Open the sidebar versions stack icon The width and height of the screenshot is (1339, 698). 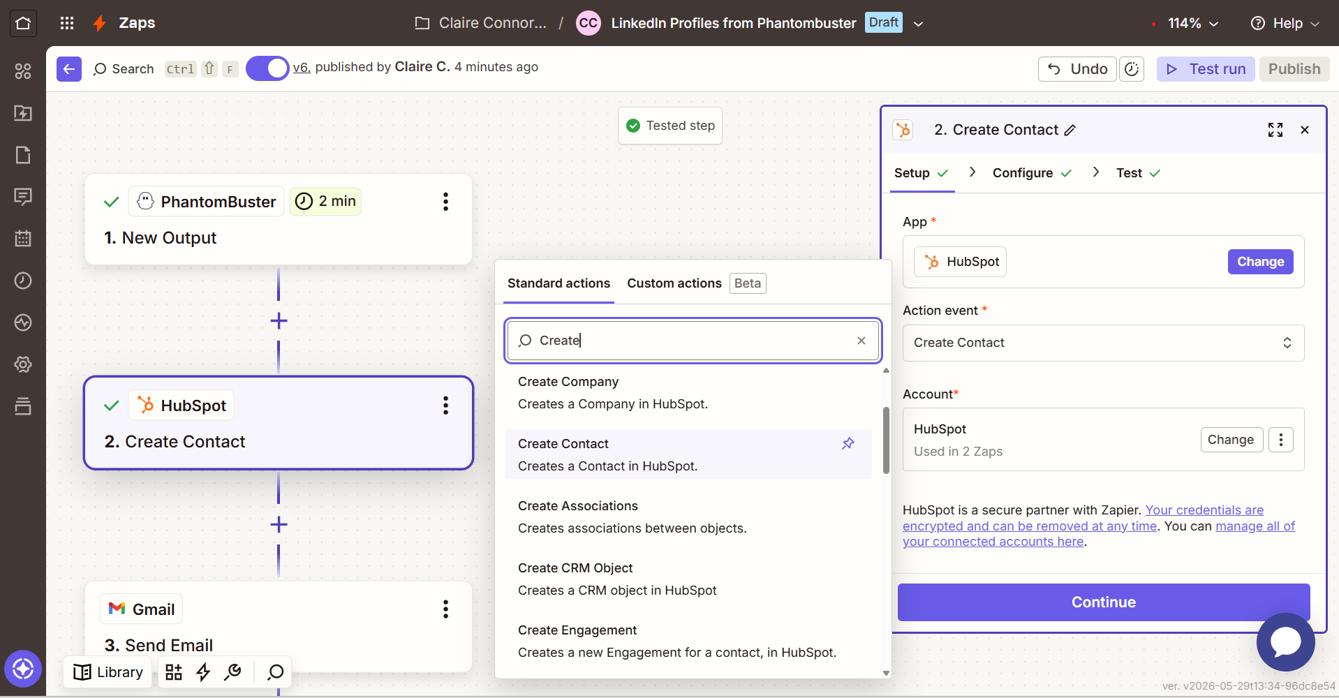pos(23,406)
